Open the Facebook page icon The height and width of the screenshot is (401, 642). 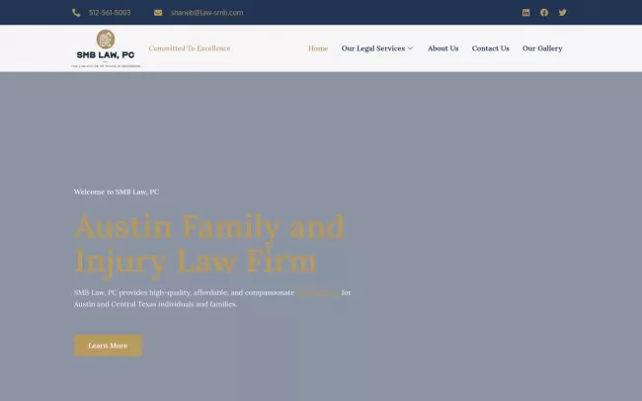544,13
